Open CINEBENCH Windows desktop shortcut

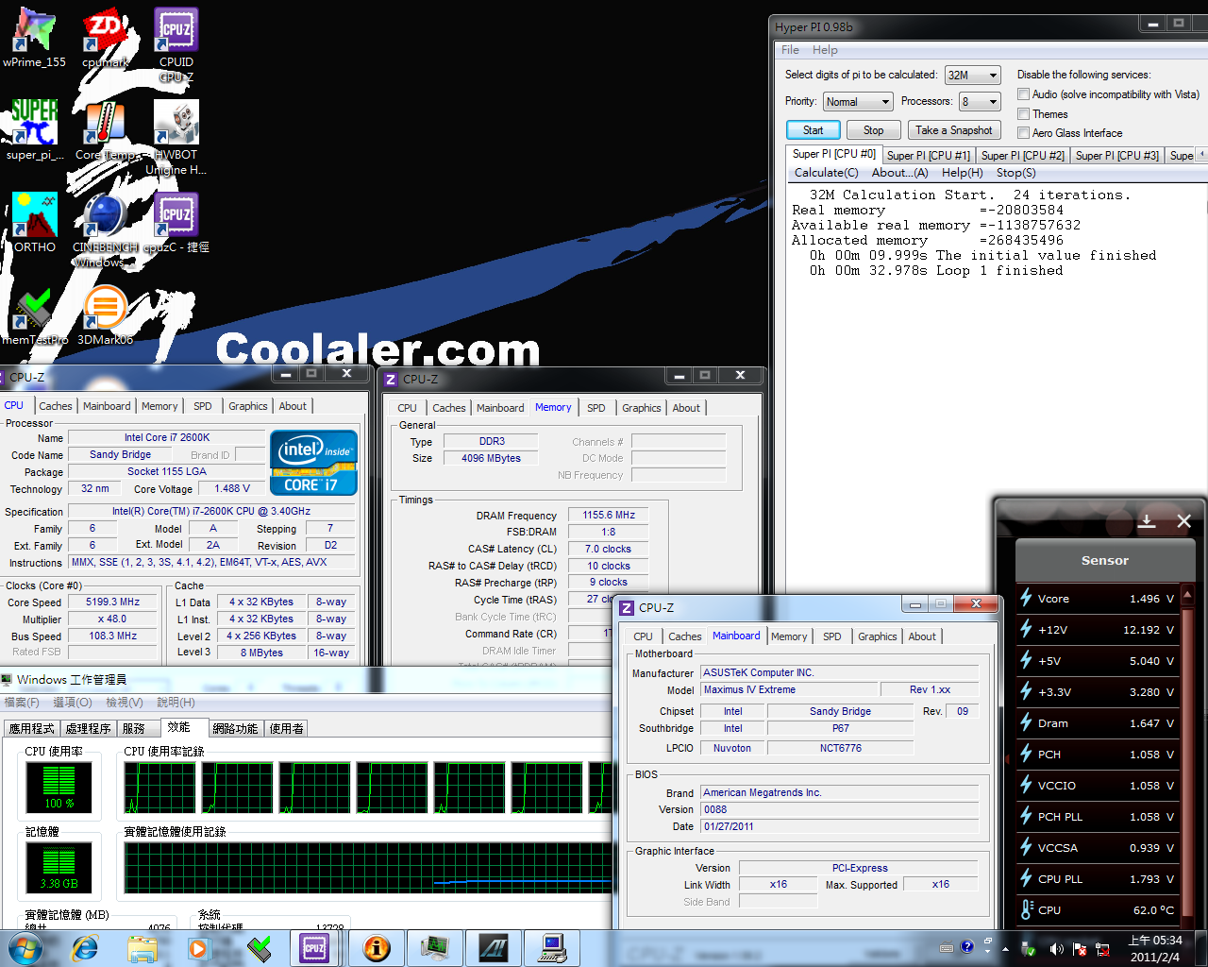(106, 230)
